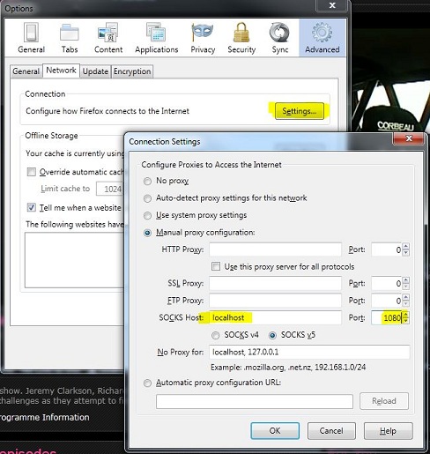Viewport: 430px width, 454px height.
Task: Open the General options category icon
Action: coord(31,38)
